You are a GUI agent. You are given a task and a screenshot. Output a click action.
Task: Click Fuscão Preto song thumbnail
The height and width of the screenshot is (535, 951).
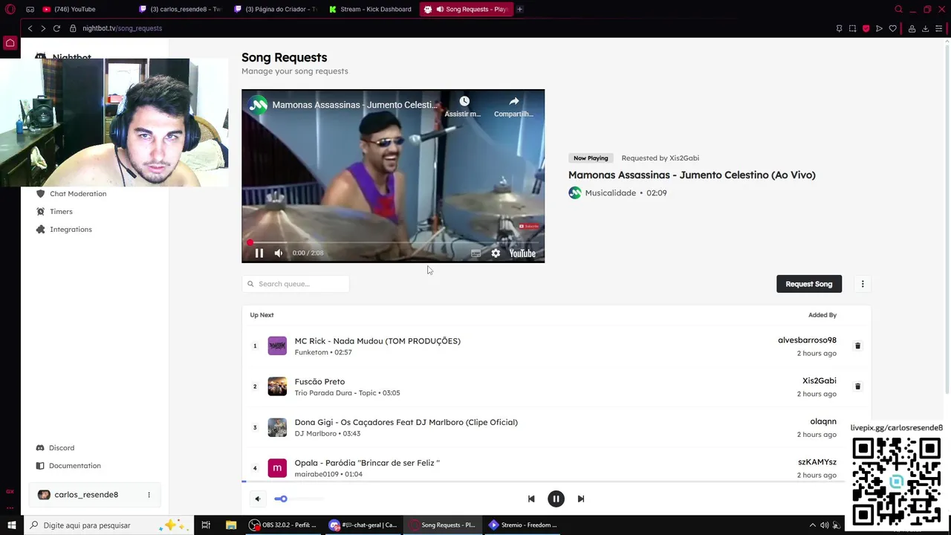[277, 386]
